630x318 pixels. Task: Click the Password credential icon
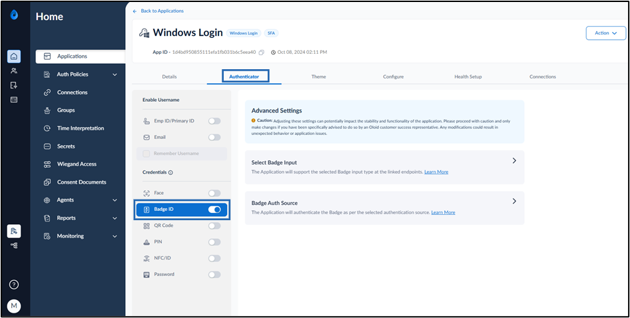(147, 275)
